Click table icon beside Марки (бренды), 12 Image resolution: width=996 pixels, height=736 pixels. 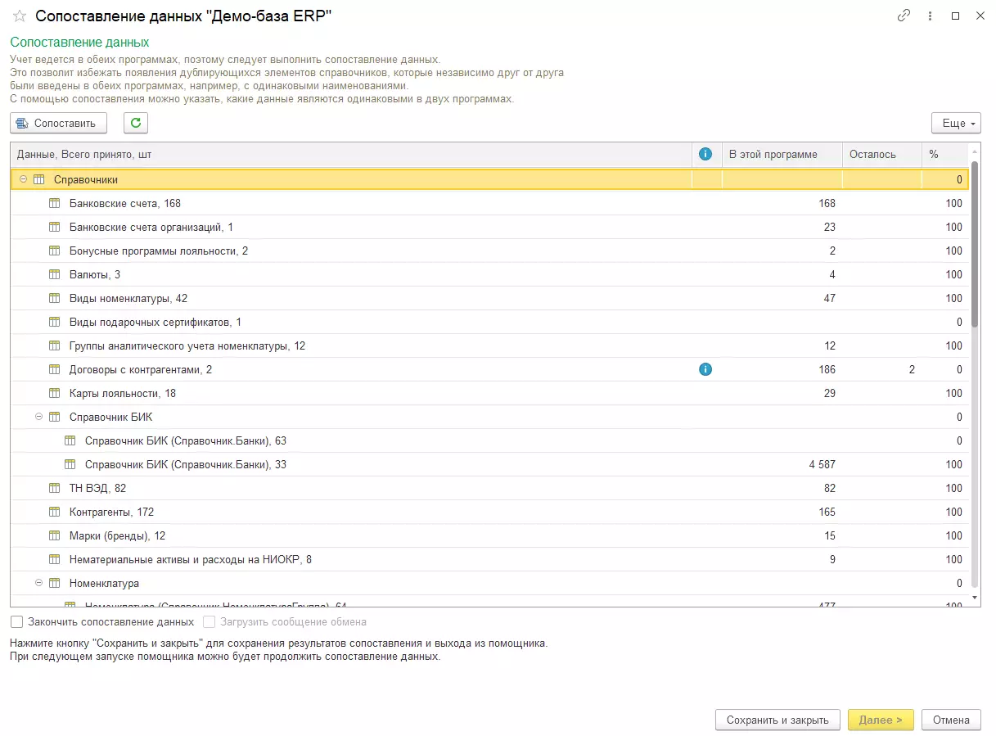tap(55, 535)
